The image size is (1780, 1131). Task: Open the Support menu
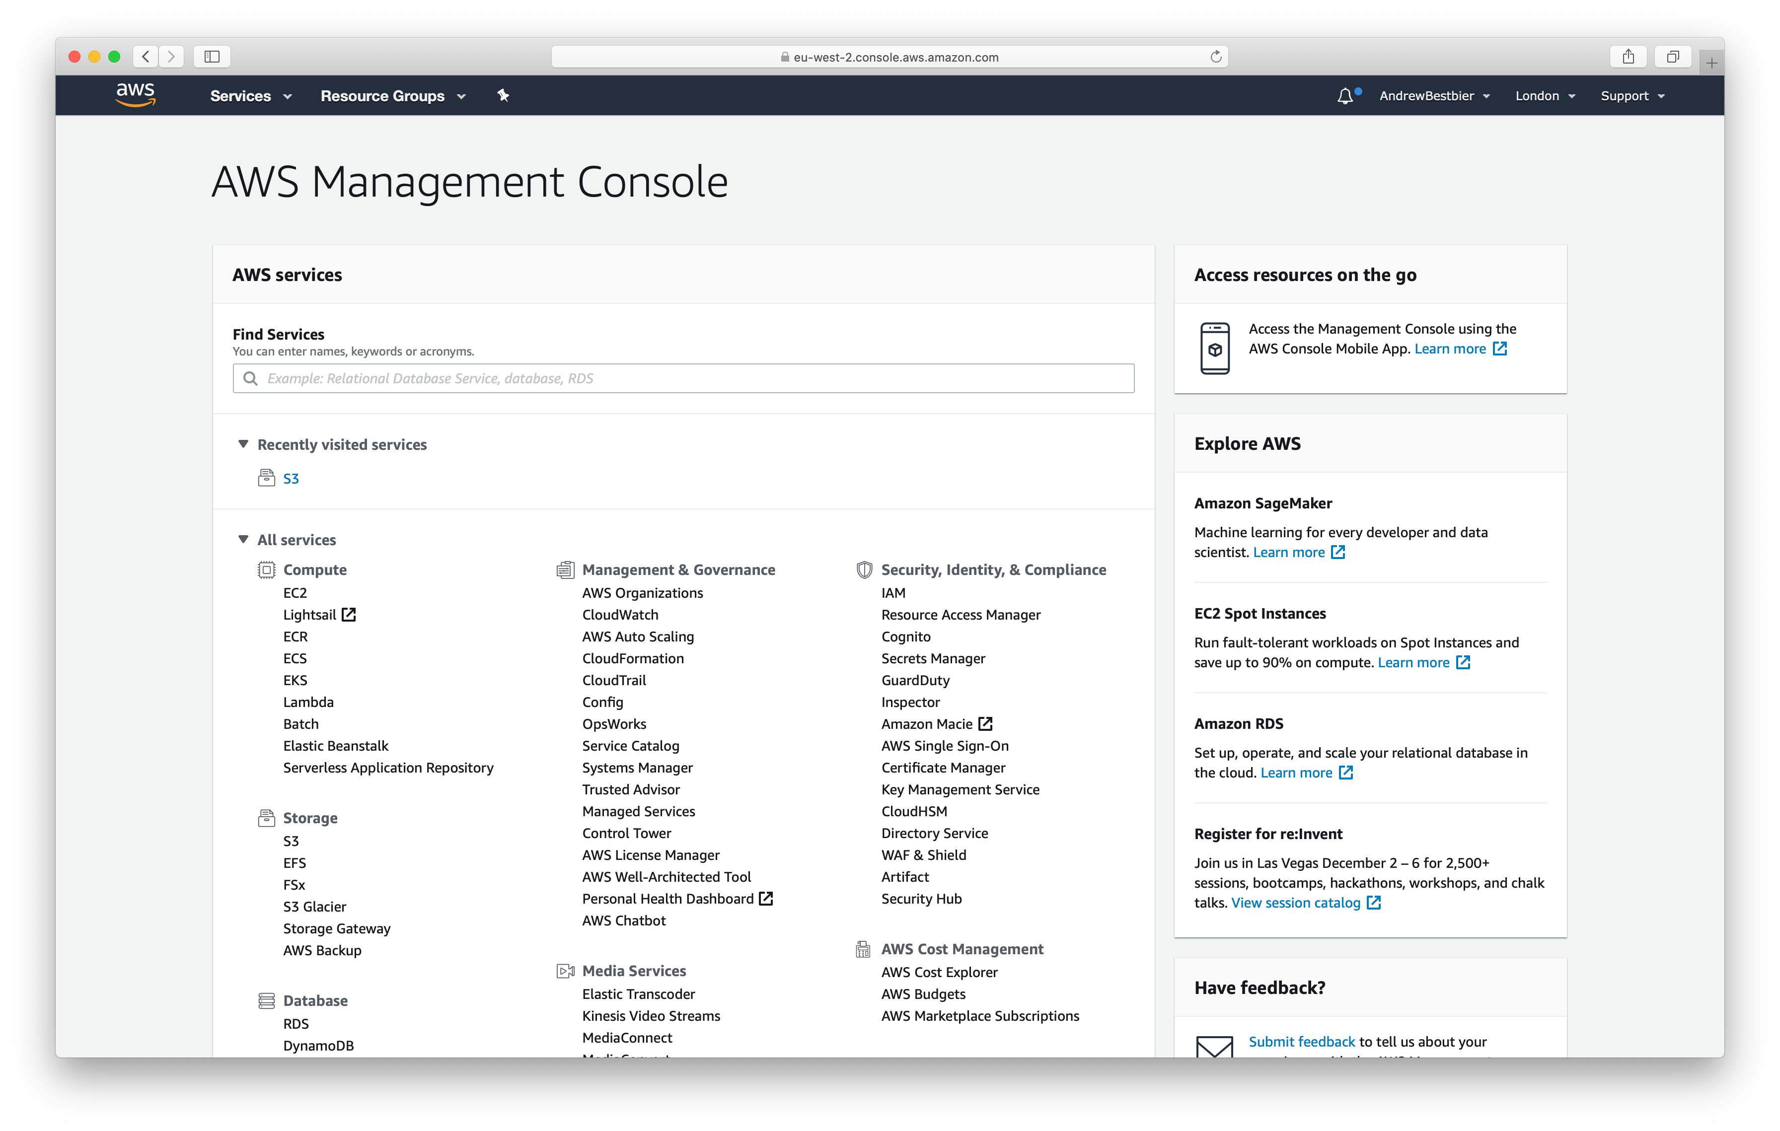[1632, 96]
